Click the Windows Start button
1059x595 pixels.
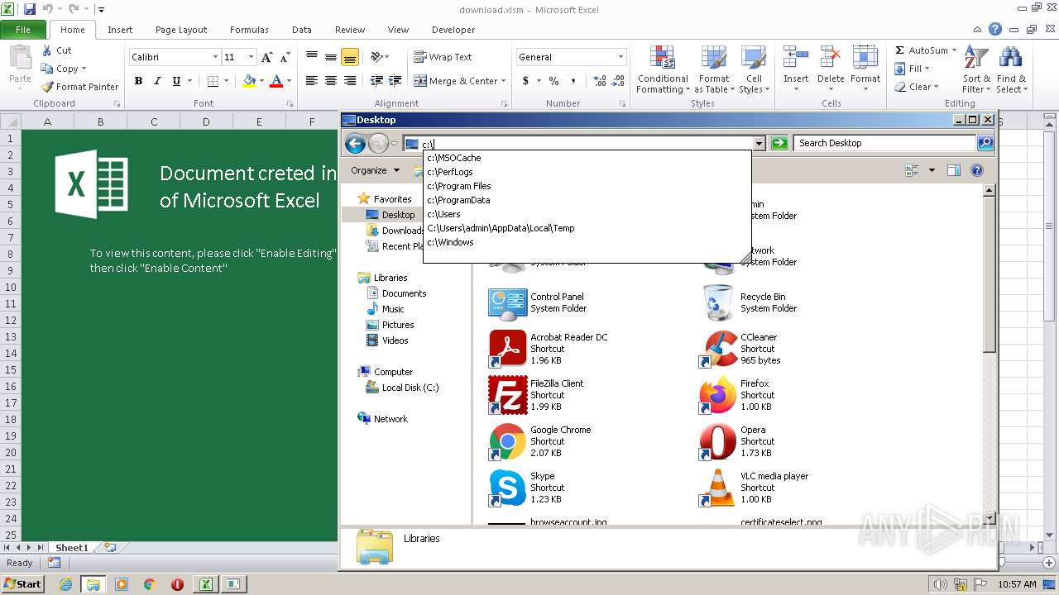coord(22,583)
